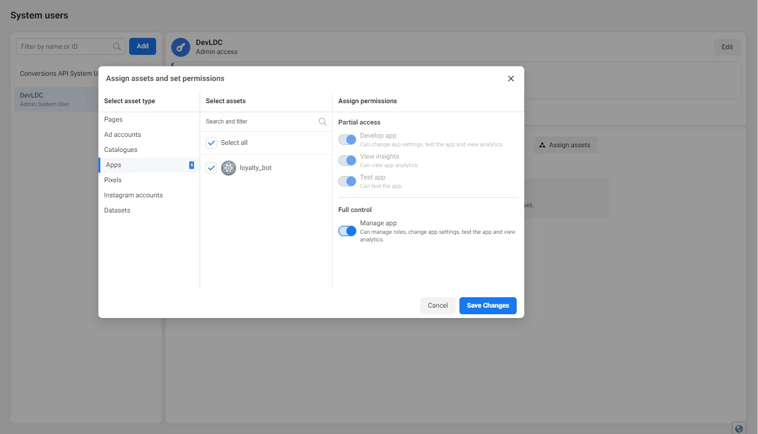Toggle the View insights switch
Screen dimensions: 758x434
pyautogui.click(x=347, y=160)
